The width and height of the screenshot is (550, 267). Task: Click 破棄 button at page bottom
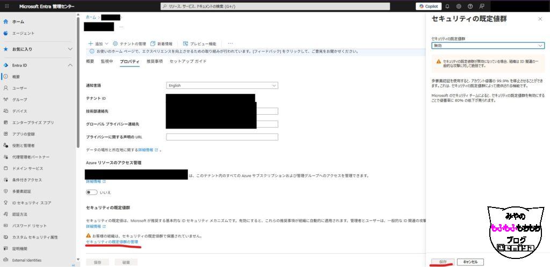tap(126, 262)
